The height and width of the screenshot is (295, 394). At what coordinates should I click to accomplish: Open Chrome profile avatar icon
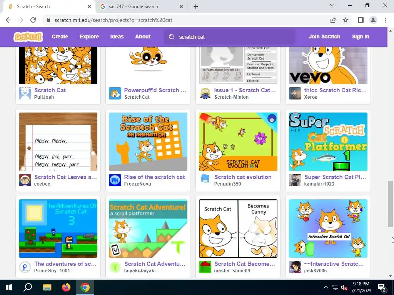click(x=373, y=20)
